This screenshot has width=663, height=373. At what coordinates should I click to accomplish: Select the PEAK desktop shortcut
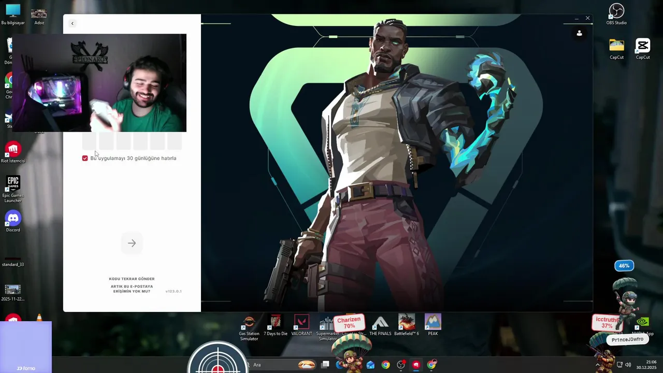point(433,325)
